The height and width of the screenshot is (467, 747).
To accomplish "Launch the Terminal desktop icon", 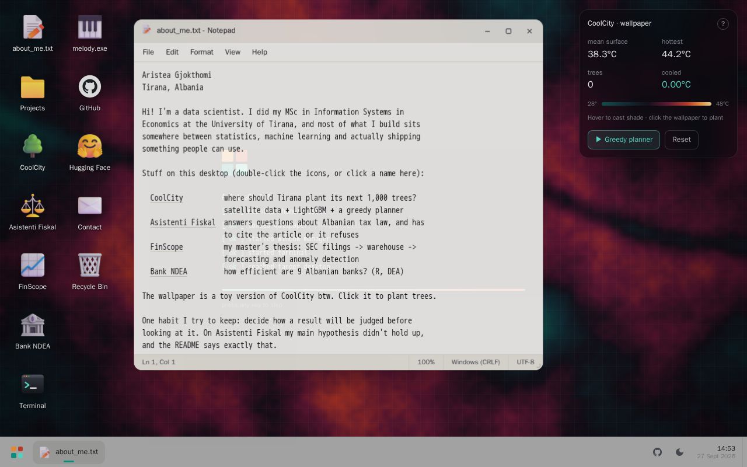I will [33, 391].
